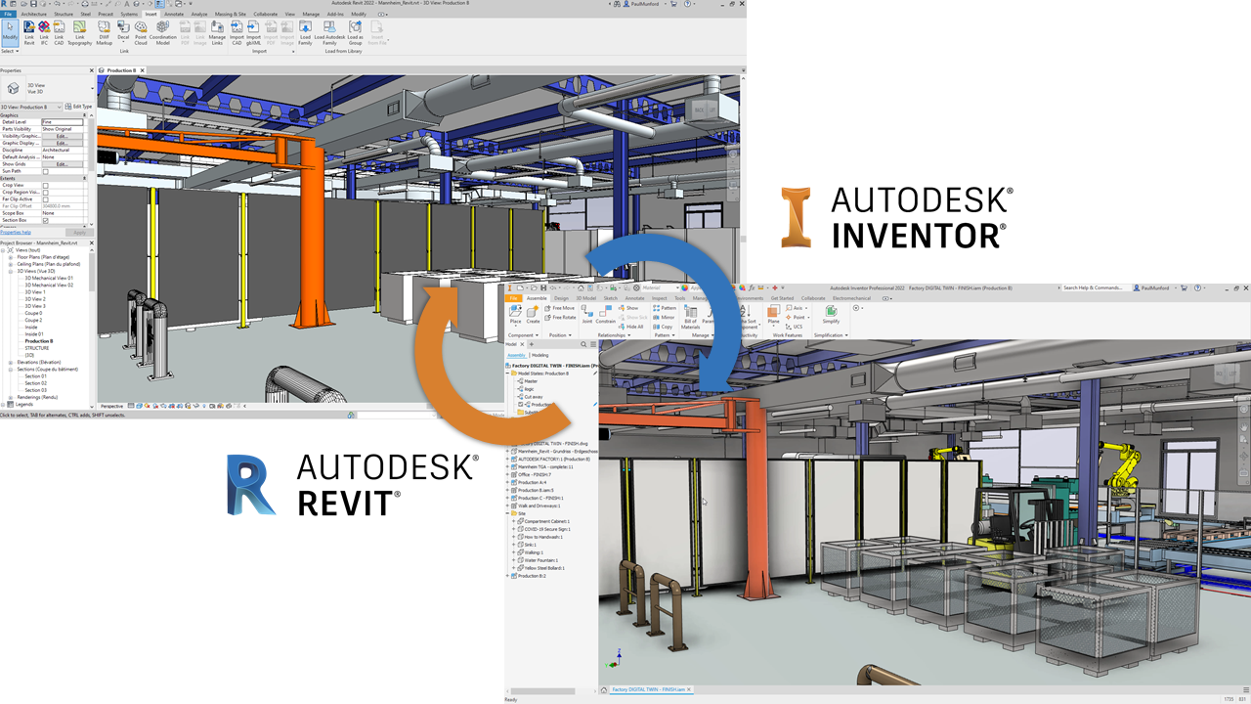The width and height of the screenshot is (1251, 704).
Task: Switch to the Annotate tab in Revit
Action: point(174,15)
